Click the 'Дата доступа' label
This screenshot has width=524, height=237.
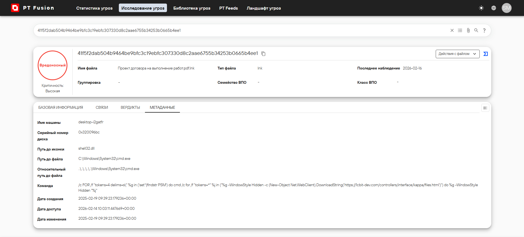coord(49,209)
